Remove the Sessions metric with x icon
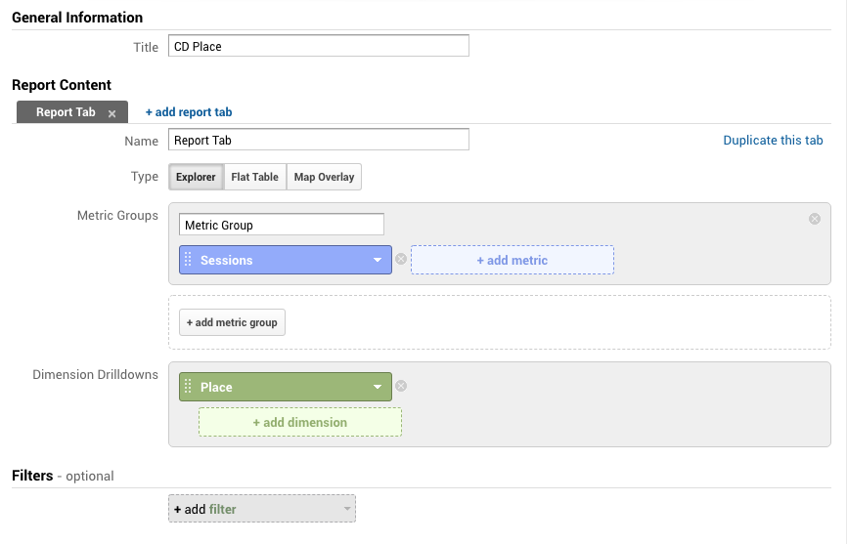This screenshot has width=847, height=544. click(401, 260)
